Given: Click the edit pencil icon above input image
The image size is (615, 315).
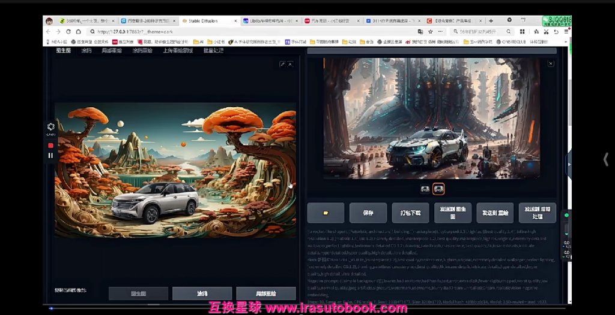Looking at the screenshot, I should (282, 64).
